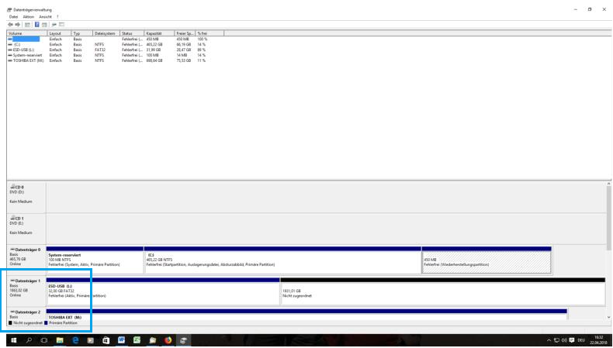
Task: Click the disk pane scroll up arrow
Action: coord(608,184)
